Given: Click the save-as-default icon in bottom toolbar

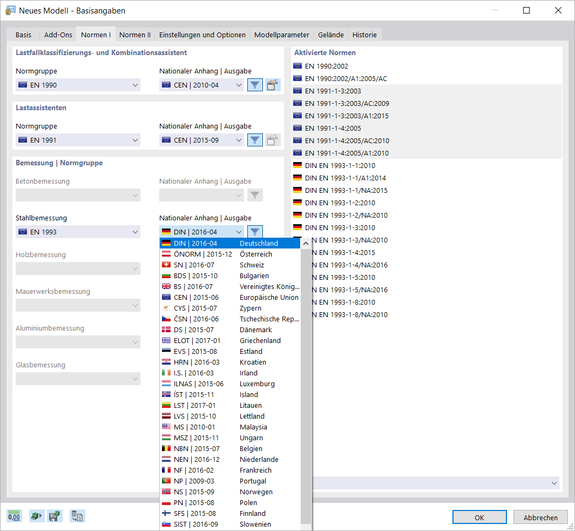Looking at the screenshot, I should 55,516.
